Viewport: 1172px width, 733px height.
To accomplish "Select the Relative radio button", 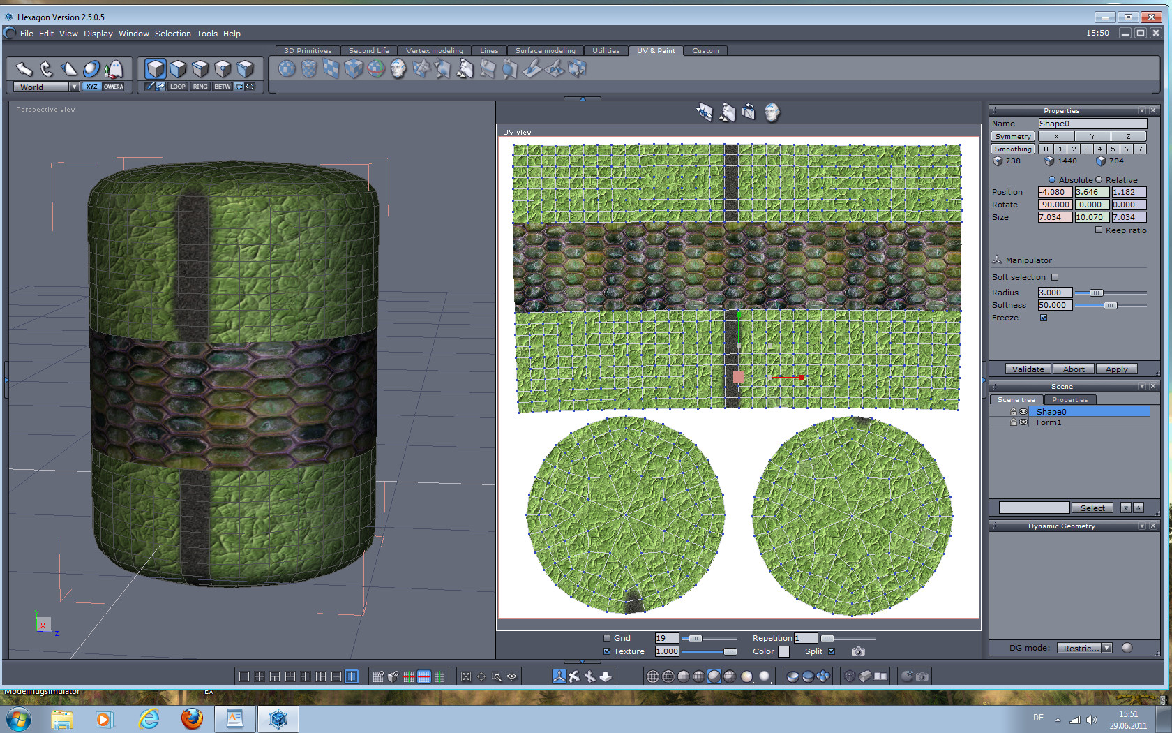I will point(1099,179).
